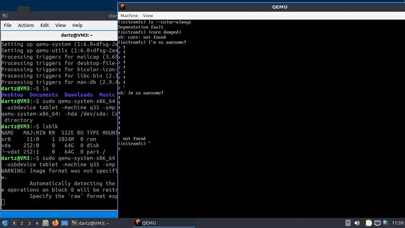Click the 'Segmentation fault' line in QEMU

140,27
